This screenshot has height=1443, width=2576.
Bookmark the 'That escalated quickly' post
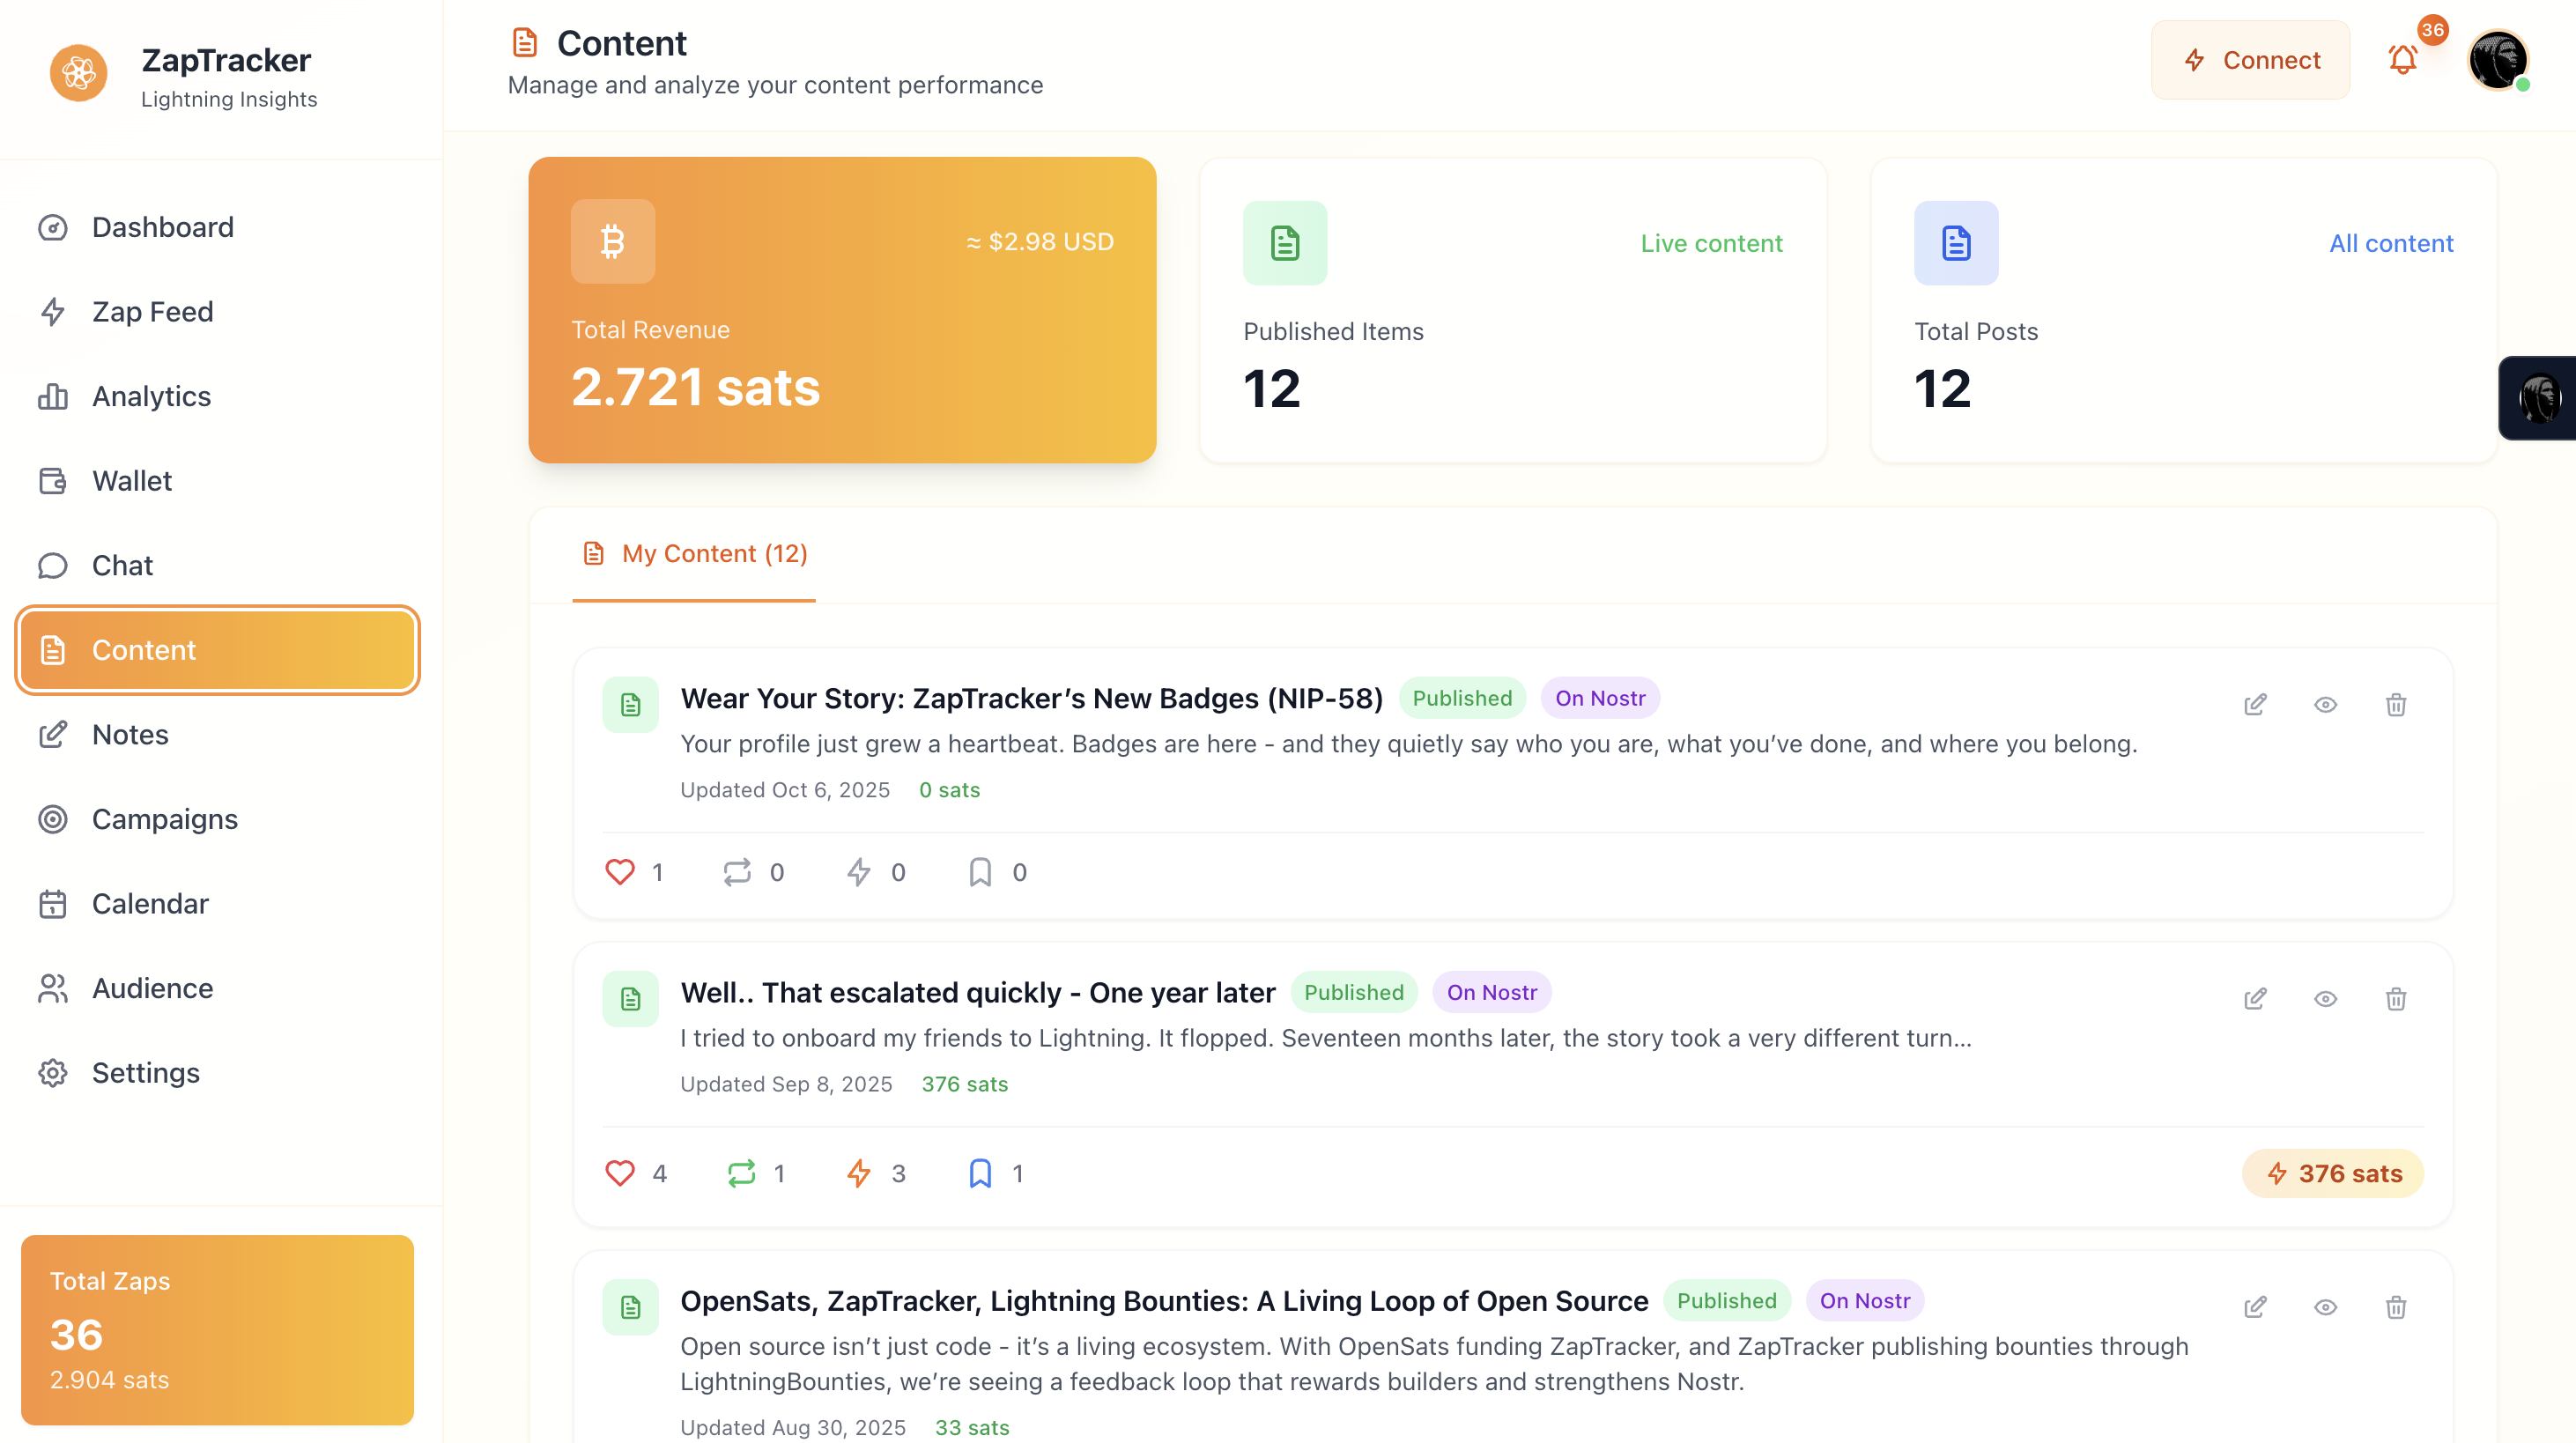point(980,1173)
